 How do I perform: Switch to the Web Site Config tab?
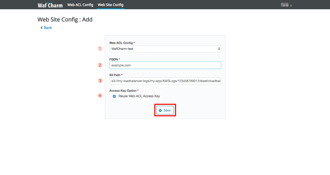(110, 5)
